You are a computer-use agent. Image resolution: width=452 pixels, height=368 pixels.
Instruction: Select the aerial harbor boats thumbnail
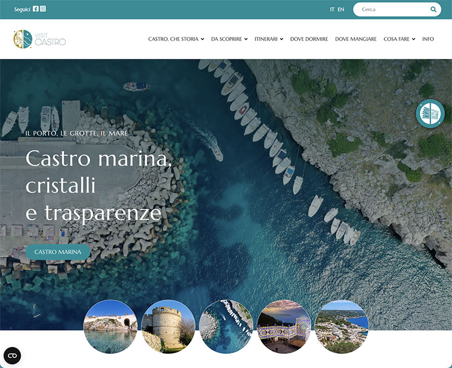point(226,326)
